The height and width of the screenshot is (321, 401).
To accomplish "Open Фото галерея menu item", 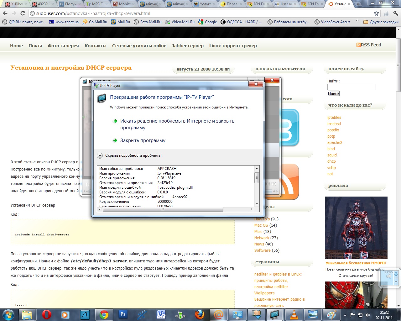I will 63,46.
